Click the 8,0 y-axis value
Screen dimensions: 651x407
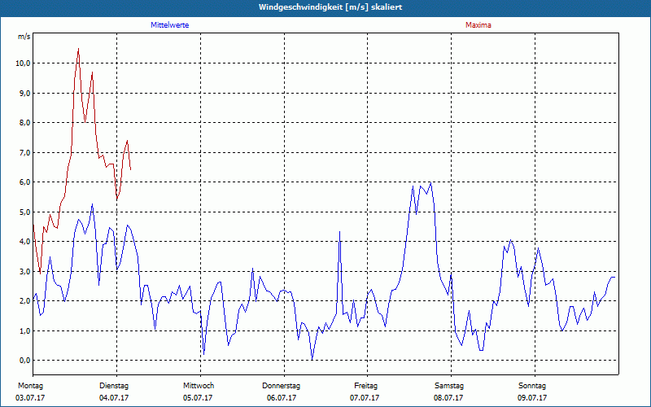[x=25, y=123]
